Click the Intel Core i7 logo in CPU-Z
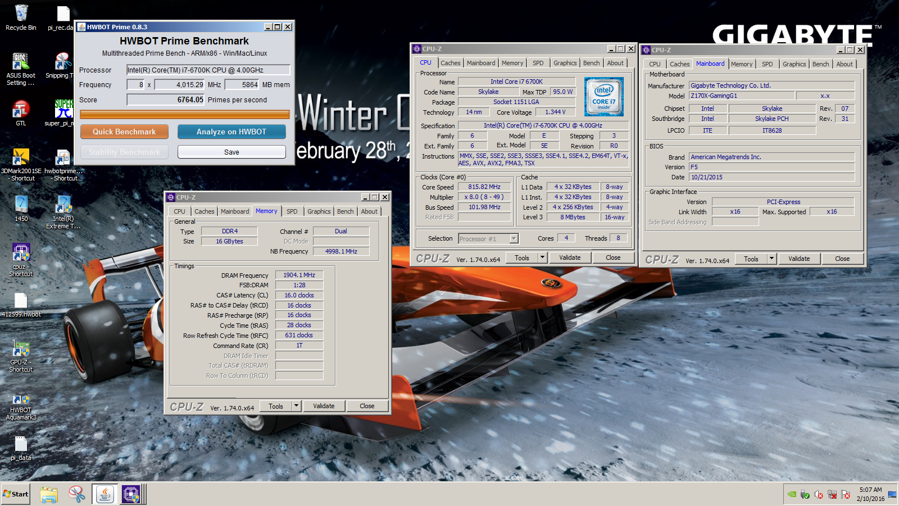Viewport: 899px width, 506px height. [x=603, y=97]
